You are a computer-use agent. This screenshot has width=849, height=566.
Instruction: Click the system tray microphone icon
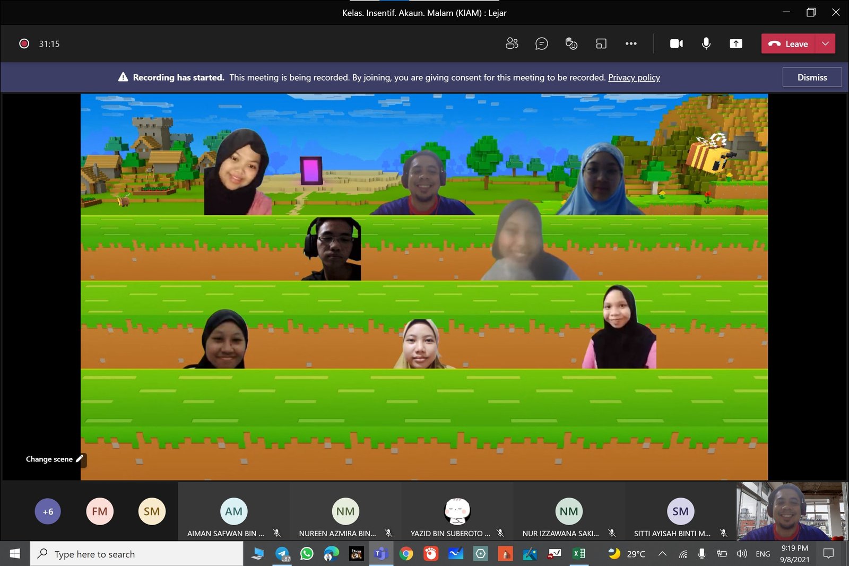point(702,554)
